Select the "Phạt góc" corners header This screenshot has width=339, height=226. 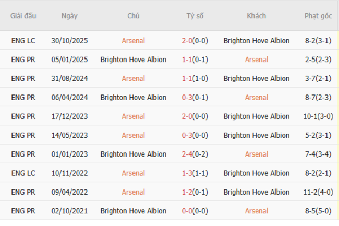318,16
